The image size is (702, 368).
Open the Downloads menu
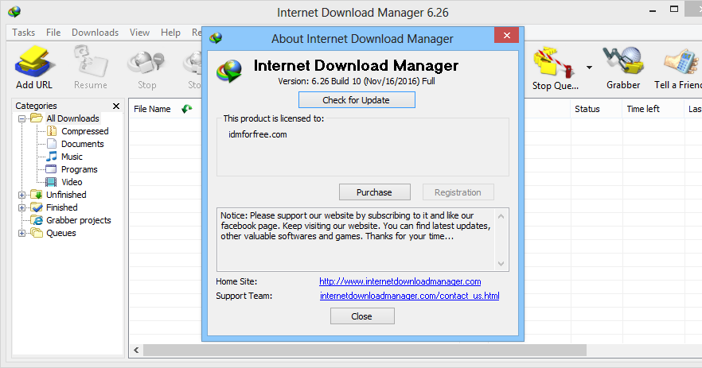pos(95,33)
